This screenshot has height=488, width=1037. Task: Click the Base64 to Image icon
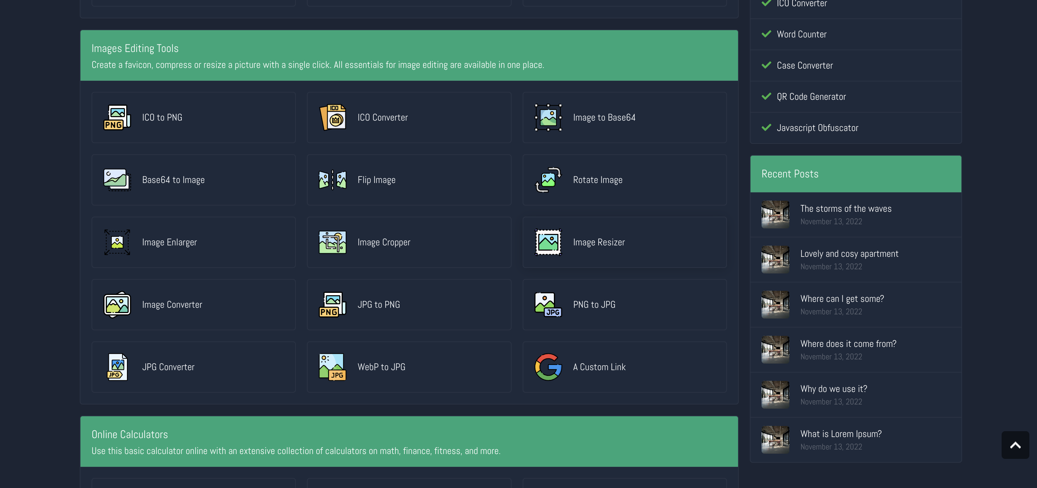pyautogui.click(x=117, y=180)
